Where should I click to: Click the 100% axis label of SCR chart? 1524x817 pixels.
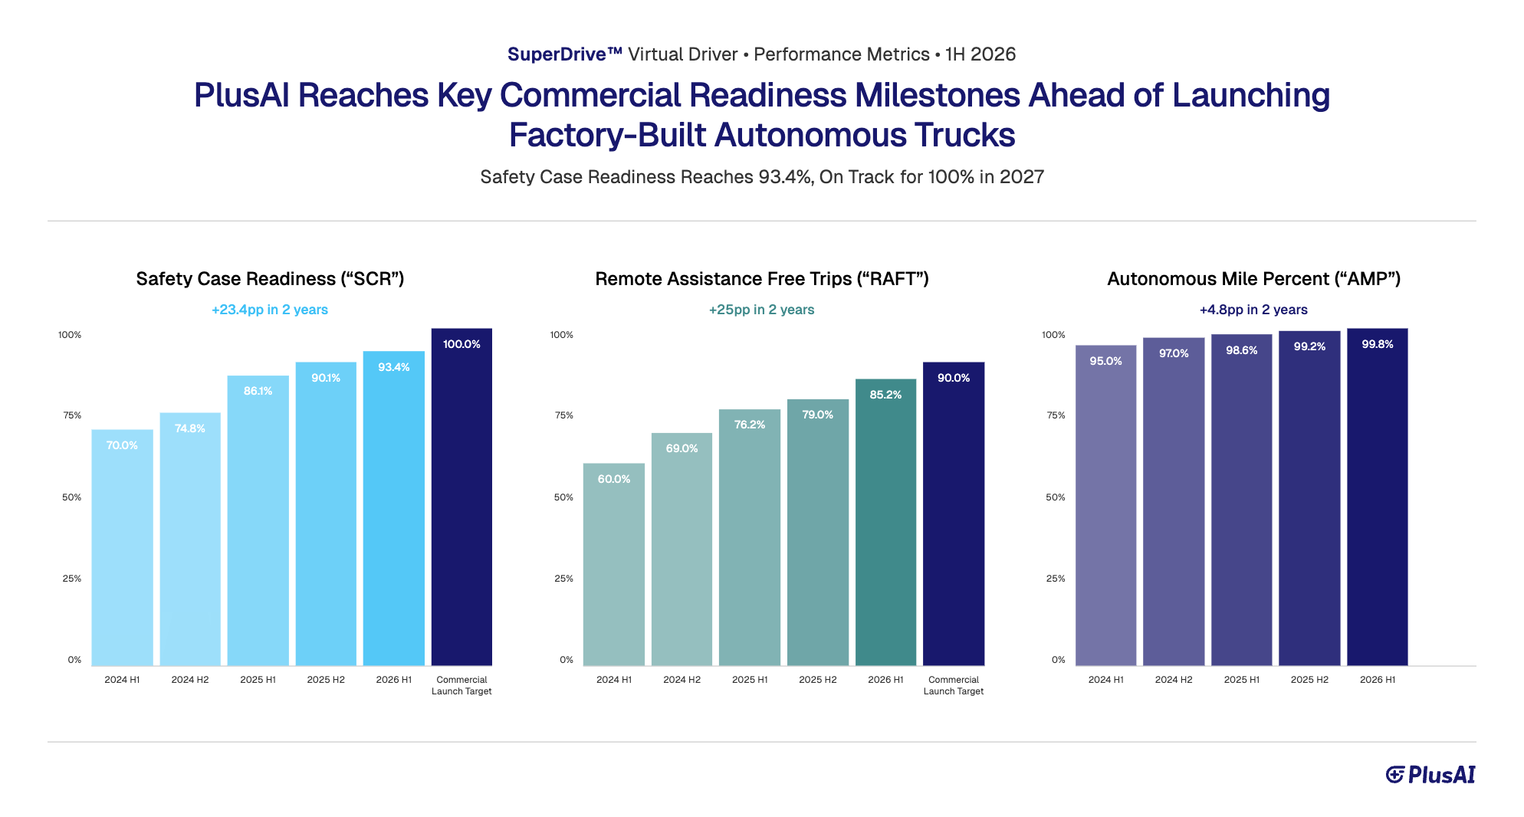tap(70, 335)
